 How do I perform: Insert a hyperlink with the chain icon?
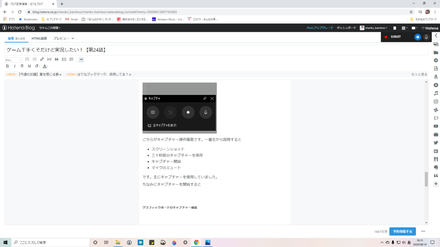(42, 59)
